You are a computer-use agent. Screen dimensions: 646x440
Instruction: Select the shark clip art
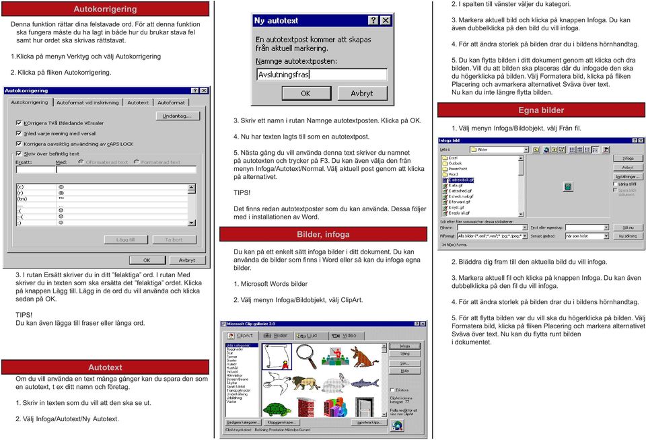(364, 383)
